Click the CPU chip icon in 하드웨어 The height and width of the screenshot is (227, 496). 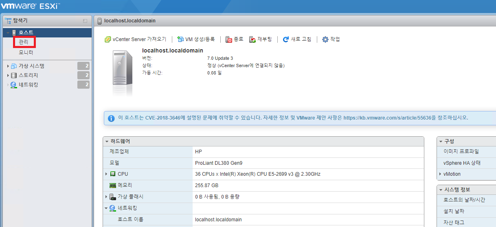click(113, 174)
